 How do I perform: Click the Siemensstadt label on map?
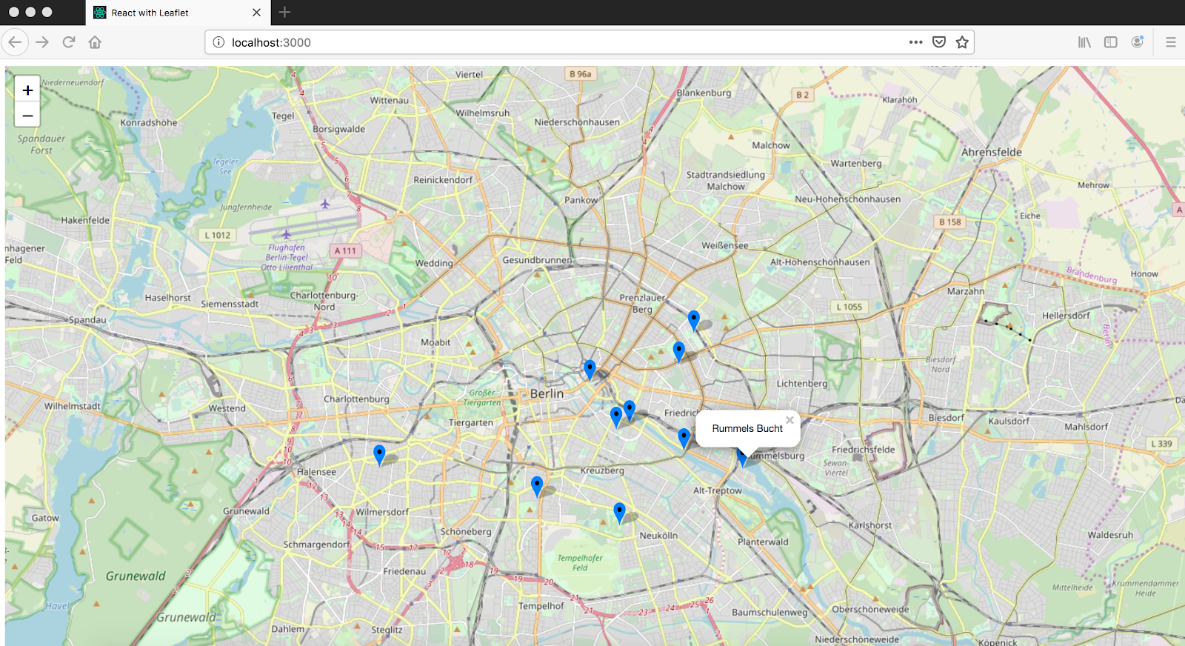click(230, 304)
